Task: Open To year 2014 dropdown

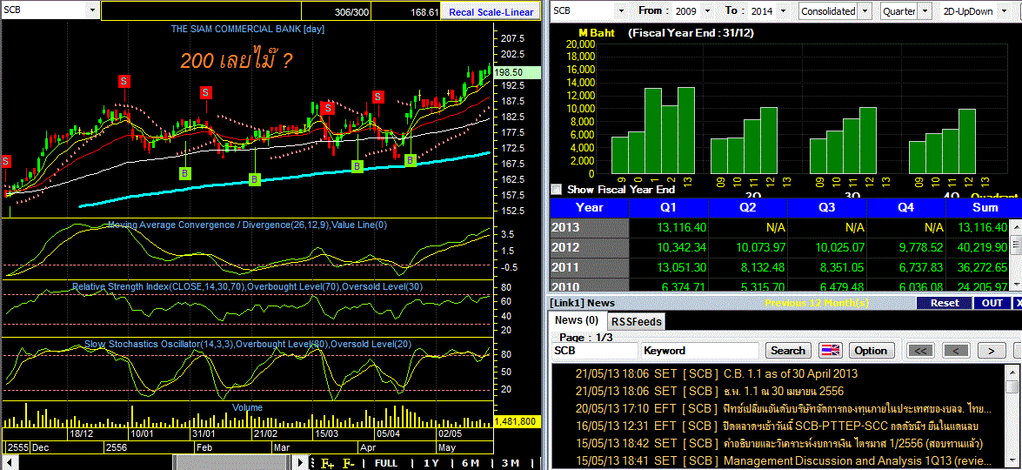Action: pyautogui.click(x=785, y=11)
